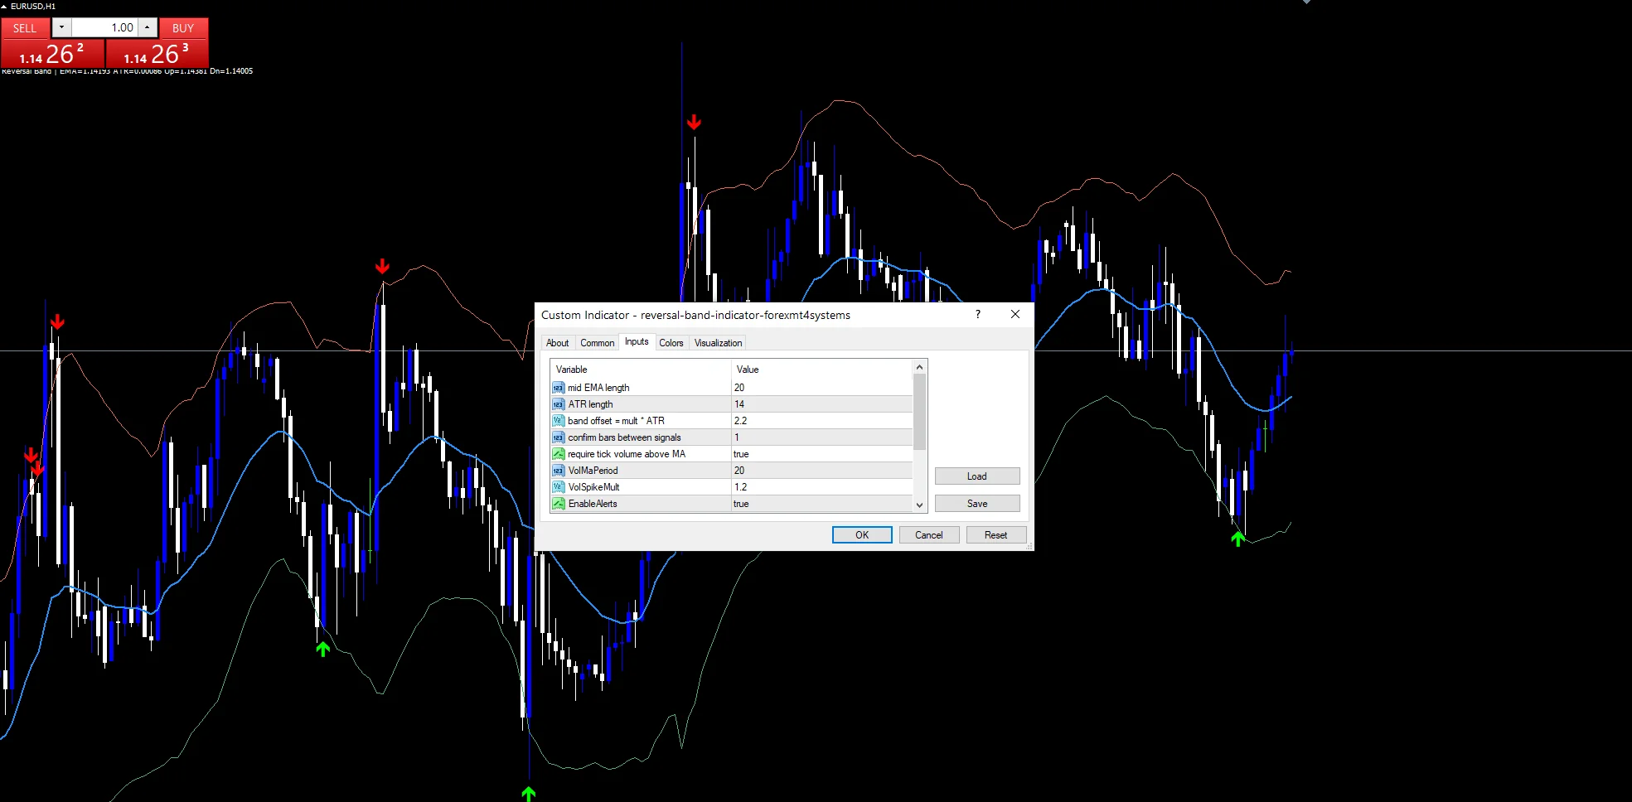This screenshot has width=1632, height=802.
Task: Select the band offset value 2.2
Action: tap(821, 421)
